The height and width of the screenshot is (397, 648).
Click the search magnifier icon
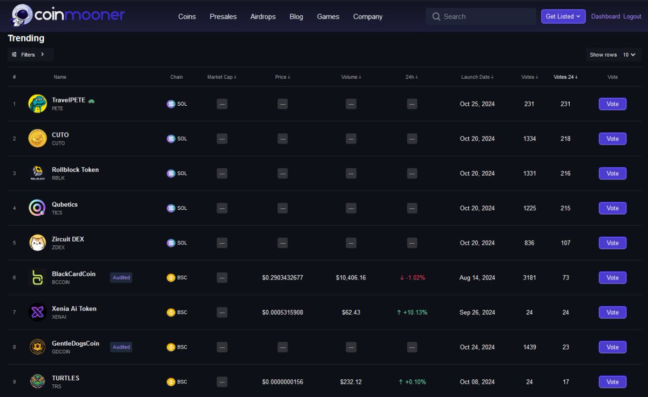pyautogui.click(x=436, y=17)
